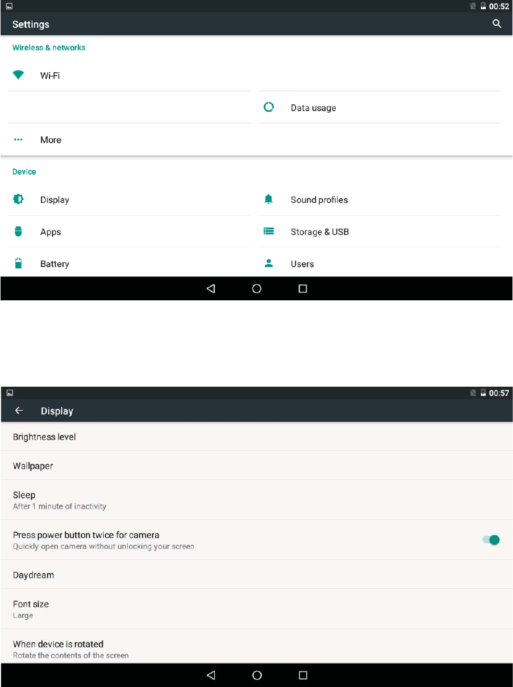Tap the Data usage circle icon
The height and width of the screenshot is (687, 513).
coord(269,107)
